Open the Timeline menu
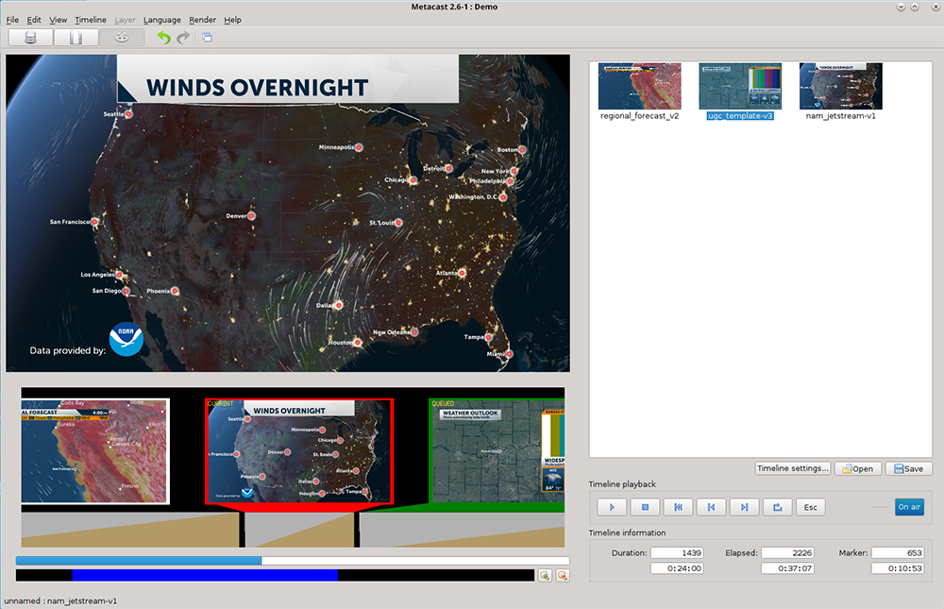This screenshot has height=609, width=944. pos(91,20)
